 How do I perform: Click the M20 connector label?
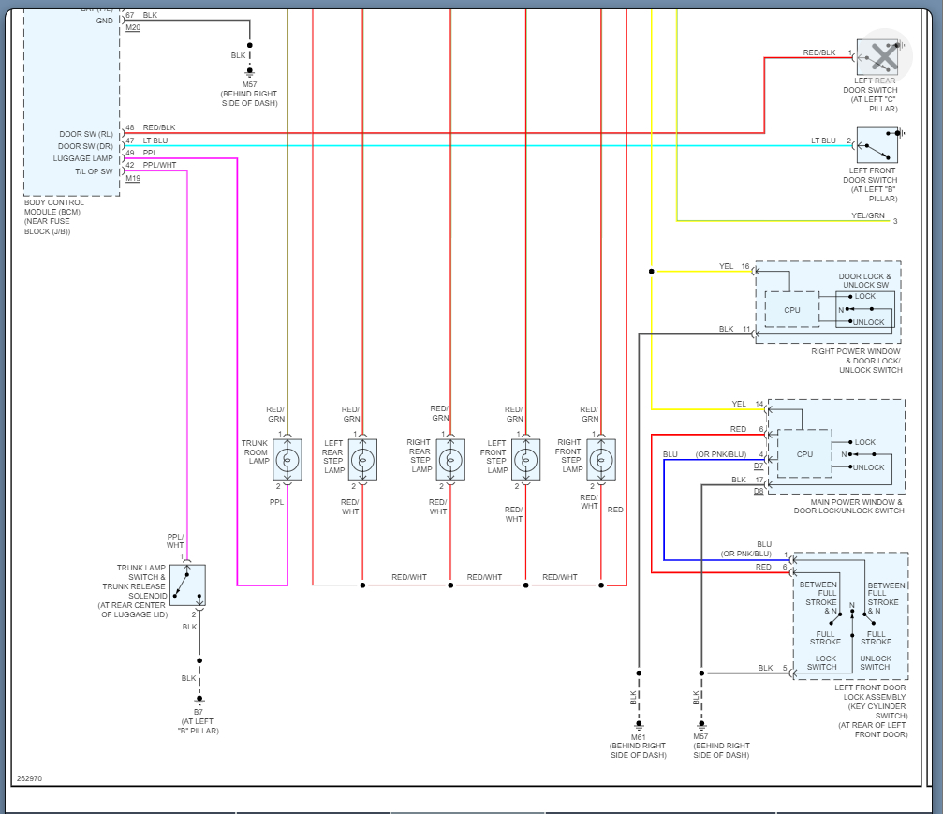(x=133, y=27)
